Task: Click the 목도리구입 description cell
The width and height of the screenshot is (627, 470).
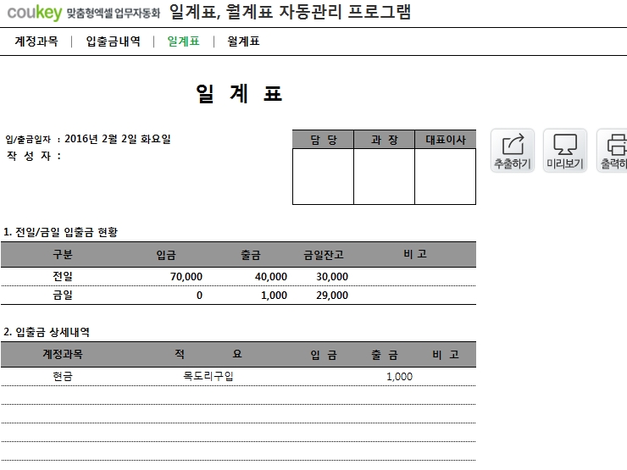Action: (x=208, y=377)
